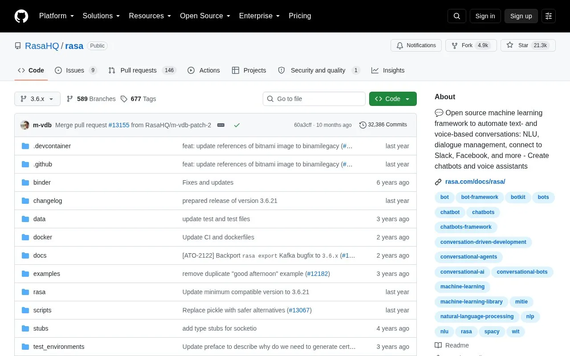The image size is (570, 356).
Task: Open the appearance settings icon button
Action: tap(549, 16)
